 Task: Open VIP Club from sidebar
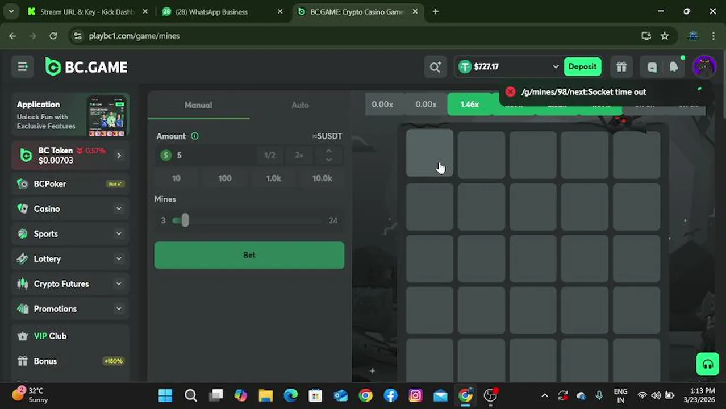[x=70, y=336]
